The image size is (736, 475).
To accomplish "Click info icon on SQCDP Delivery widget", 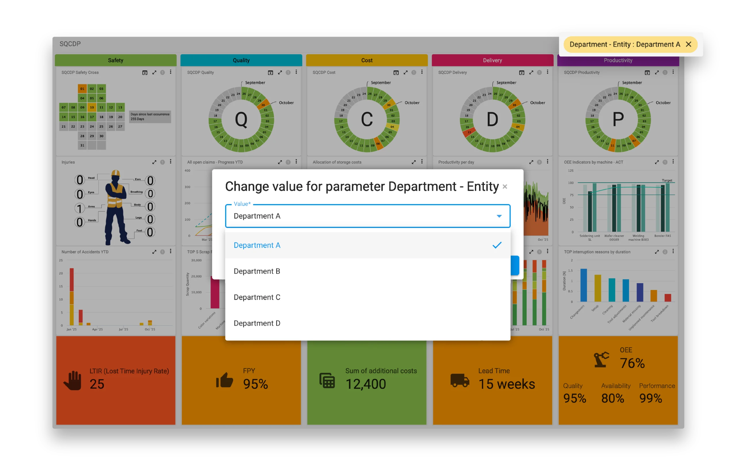I will [x=539, y=73].
